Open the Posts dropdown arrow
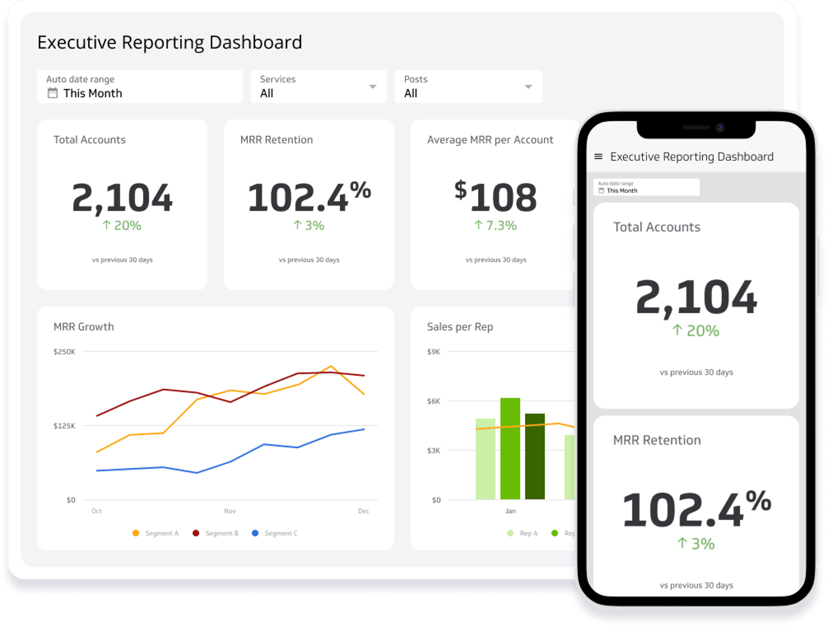Image resolution: width=828 pixels, height=627 pixels. tap(528, 87)
